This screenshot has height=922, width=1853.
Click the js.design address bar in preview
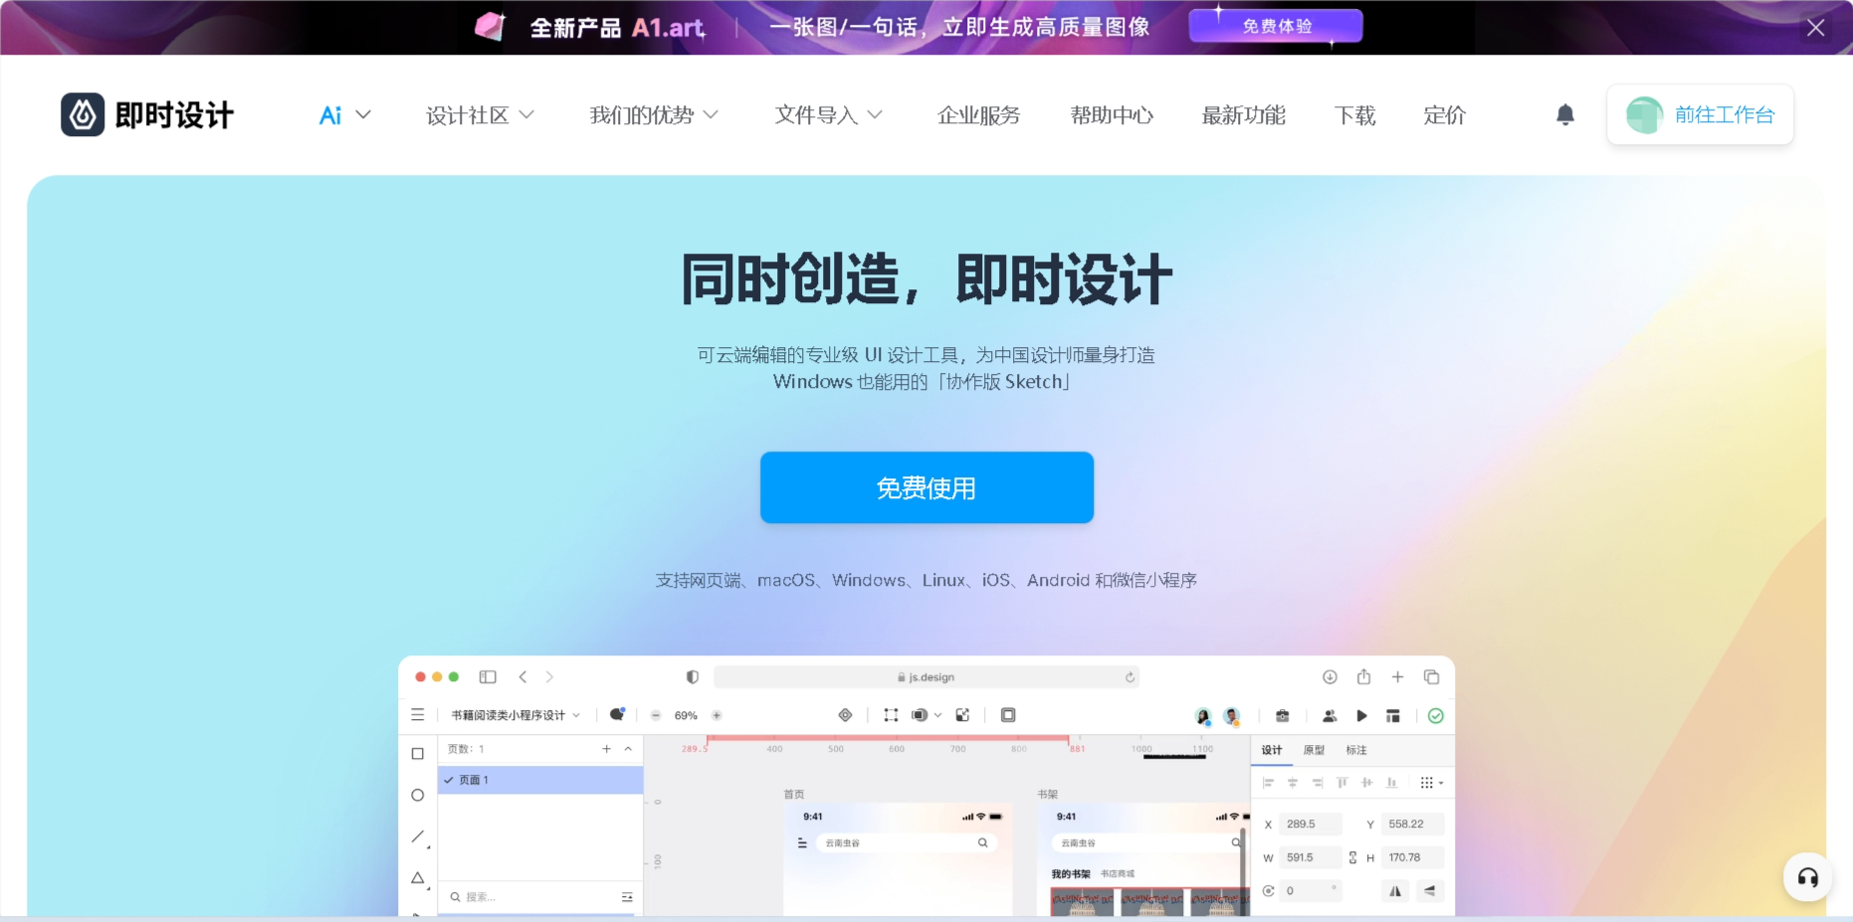coord(926,677)
